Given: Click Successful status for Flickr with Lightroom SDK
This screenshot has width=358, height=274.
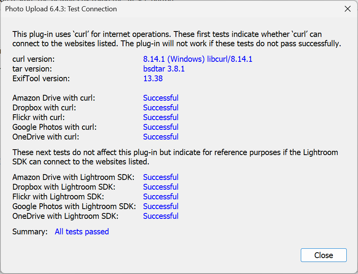Looking at the screenshot, I should [x=161, y=197].
